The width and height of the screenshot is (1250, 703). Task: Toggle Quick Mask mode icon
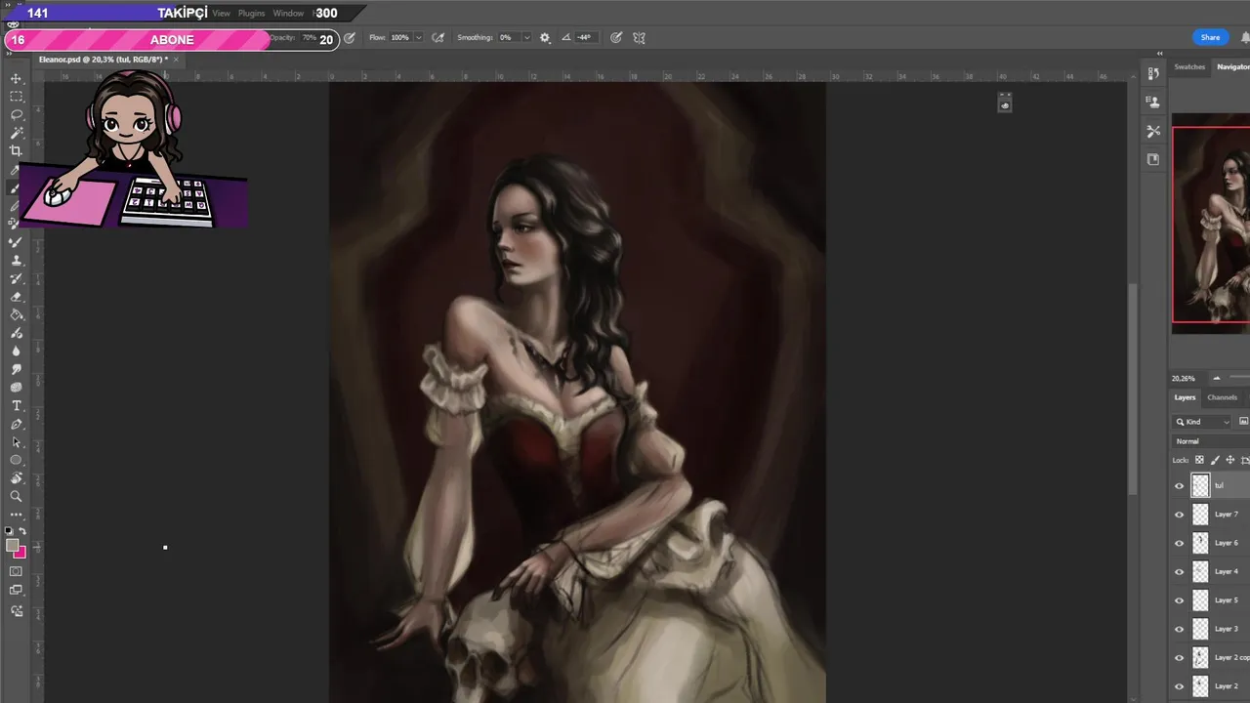[x=16, y=571]
